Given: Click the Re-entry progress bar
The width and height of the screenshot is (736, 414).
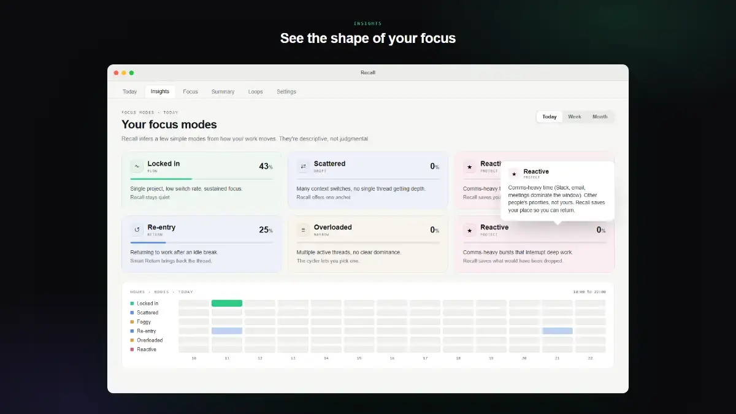Looking at the screenshot, I should [202, 243].
